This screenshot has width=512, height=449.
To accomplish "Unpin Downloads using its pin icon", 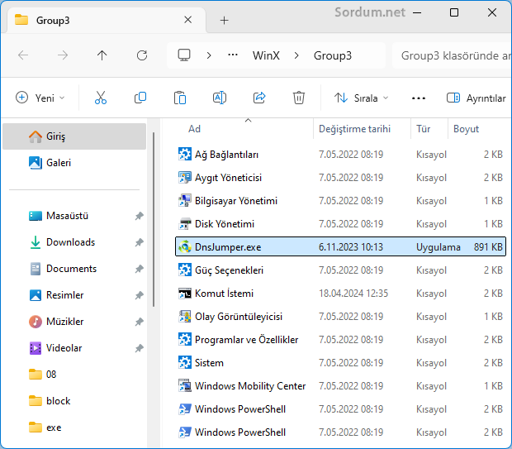I will (140, 242).
